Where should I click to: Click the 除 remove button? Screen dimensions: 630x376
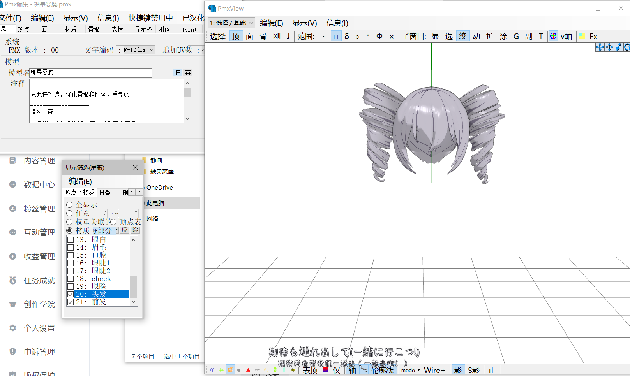(x=135, y=230)
